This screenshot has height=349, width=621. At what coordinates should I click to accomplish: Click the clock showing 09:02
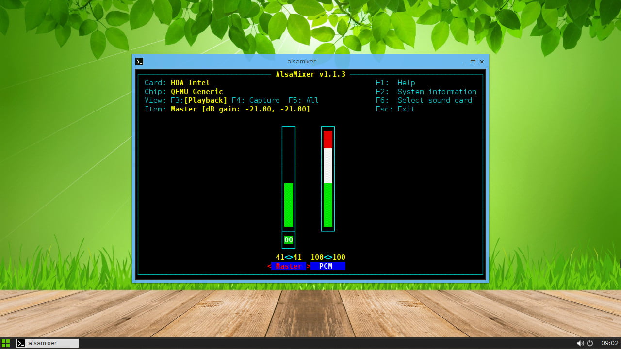pos(609,343)
